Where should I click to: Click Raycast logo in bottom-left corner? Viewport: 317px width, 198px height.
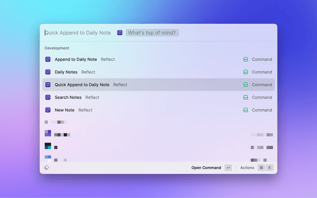pyautogui.click(x=47, y=168)
